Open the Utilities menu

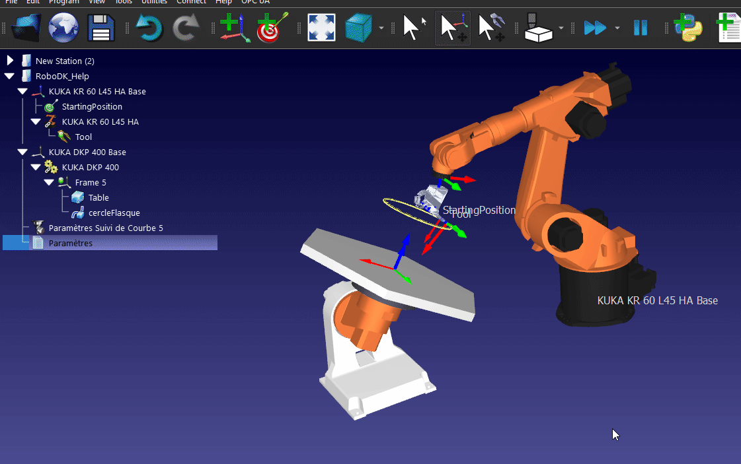point(154,2)
